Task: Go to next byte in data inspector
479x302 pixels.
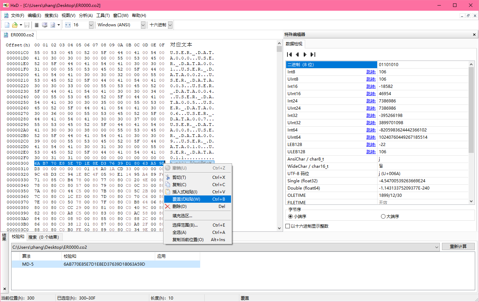Action: (x=305, y=54)
